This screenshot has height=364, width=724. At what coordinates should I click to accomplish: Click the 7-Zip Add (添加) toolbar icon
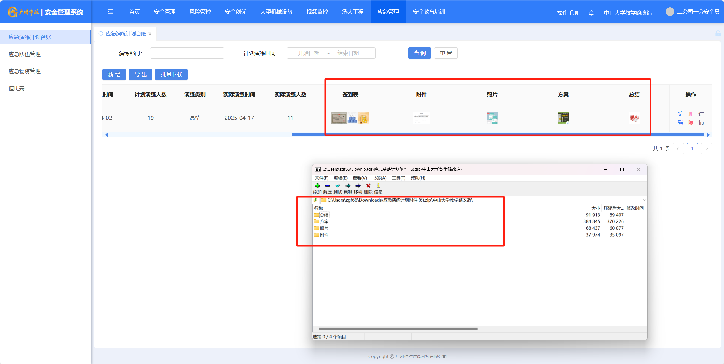[x=317, y=186]
